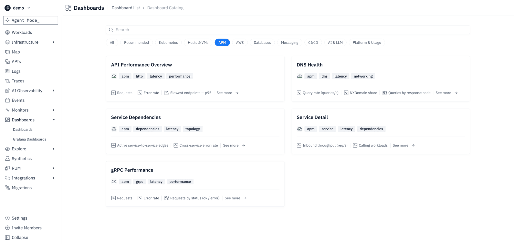The width and height of the screenshot is (514, 244).
Task: Collapse the Dashboards submenu arrow
Action: [x=53, y=120]
